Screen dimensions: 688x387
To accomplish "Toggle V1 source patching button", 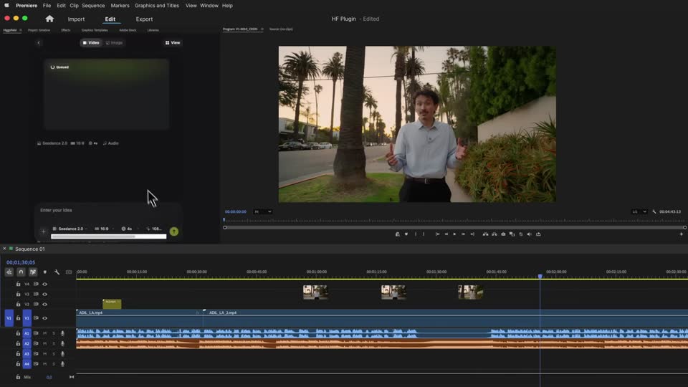I will pyautogui.click(x=9, y=318).
